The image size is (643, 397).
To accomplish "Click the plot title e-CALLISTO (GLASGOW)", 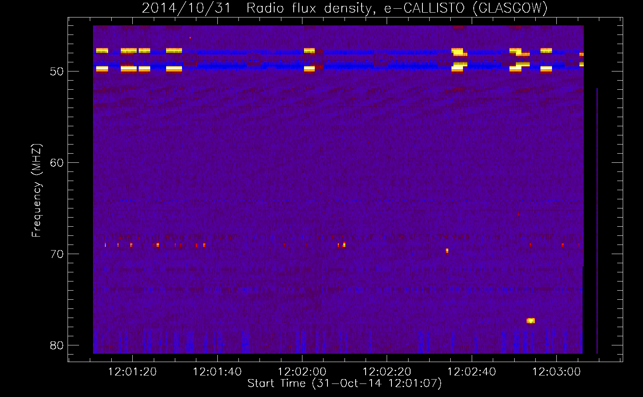I will point(345,8).
